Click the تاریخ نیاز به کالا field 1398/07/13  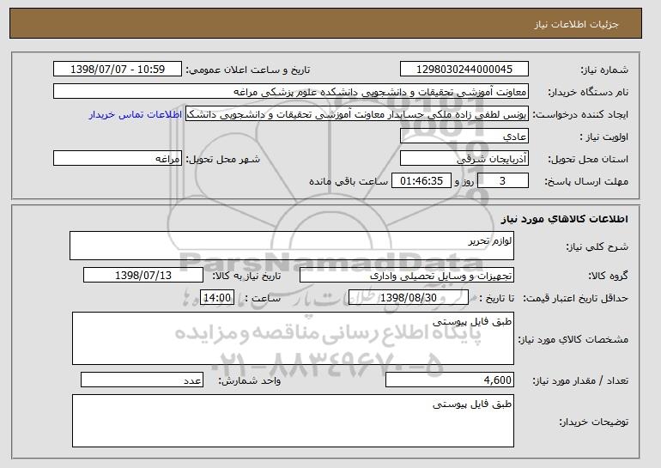pyautogui.click(x=143, y=276)
